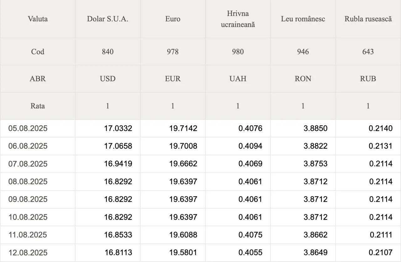The height and width of the screenshot is (262, 401).
Task: Click currency code 840 cell
Action: pyautogui.click(x=108, y=52)
